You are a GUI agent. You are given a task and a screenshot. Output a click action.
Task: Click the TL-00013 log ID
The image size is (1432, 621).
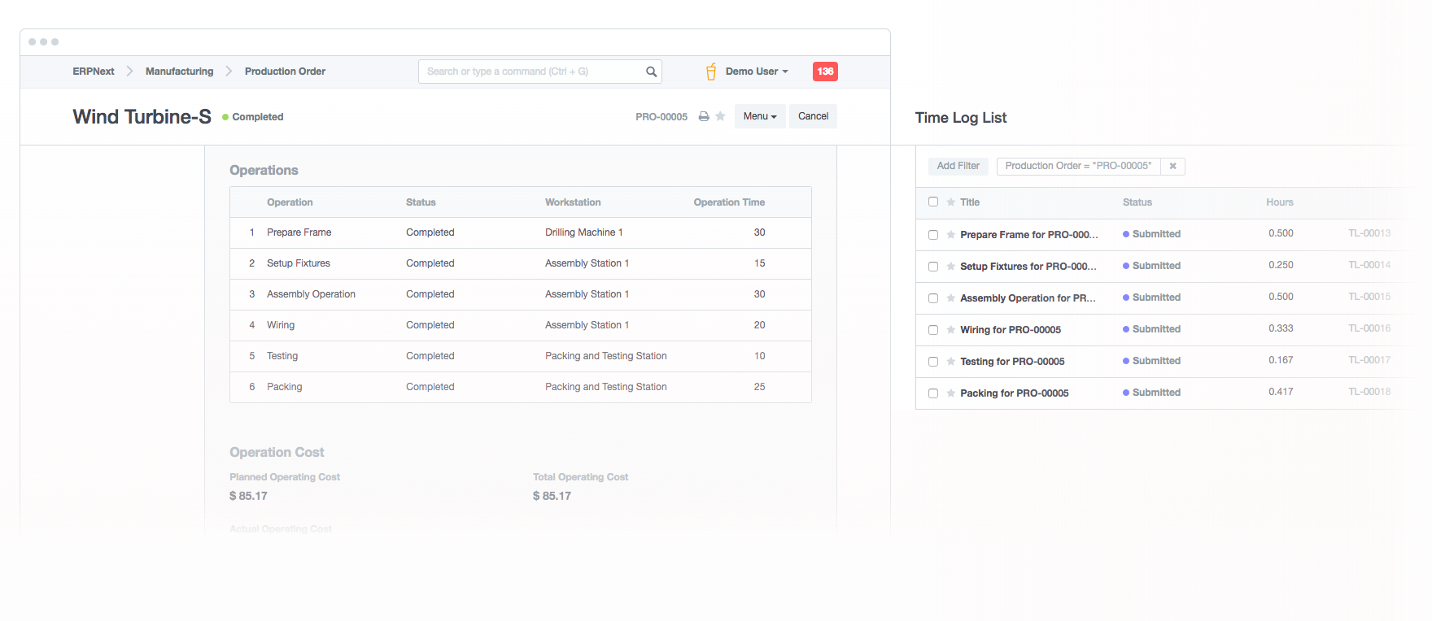point(1369,233)
